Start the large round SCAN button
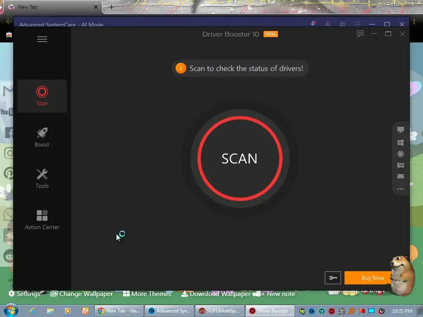This screenshot has width=423, height=317. pos(240,158)
